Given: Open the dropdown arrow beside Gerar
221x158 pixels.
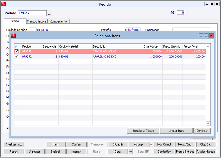Looking at the screenshot, I should pyautogui.click(x=131, y=152).
